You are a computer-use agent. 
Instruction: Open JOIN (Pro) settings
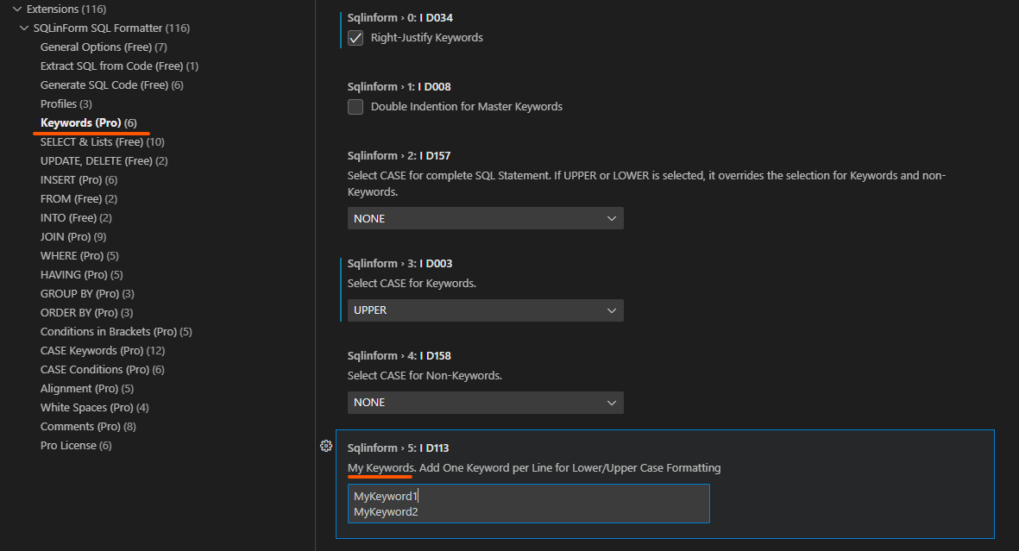coord(73,236)
